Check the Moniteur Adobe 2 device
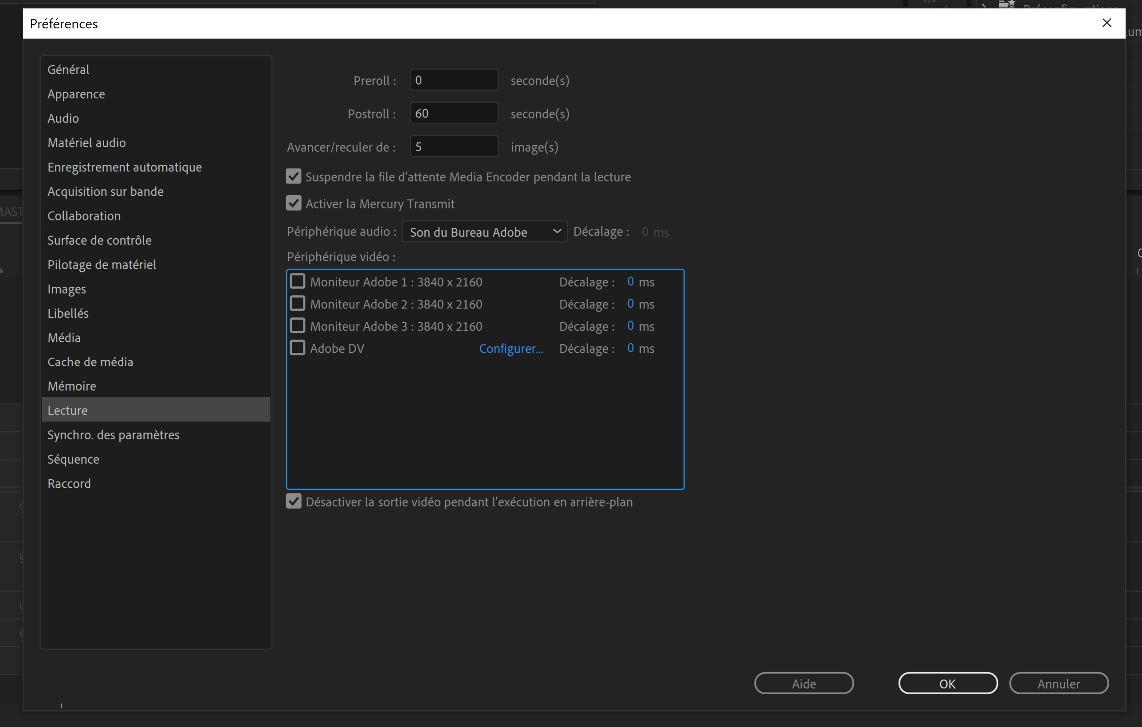Screen dimensions: 1142x727 [297, 303]
